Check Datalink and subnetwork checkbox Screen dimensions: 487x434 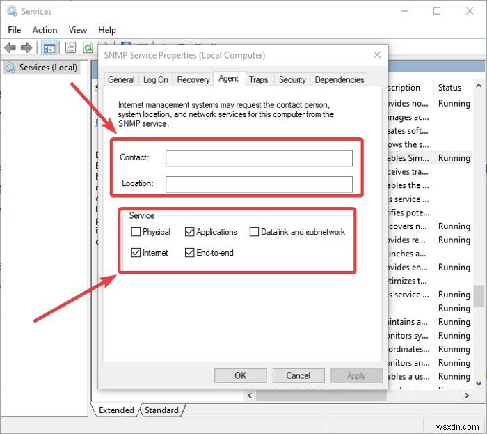click(x=254, y=231)
